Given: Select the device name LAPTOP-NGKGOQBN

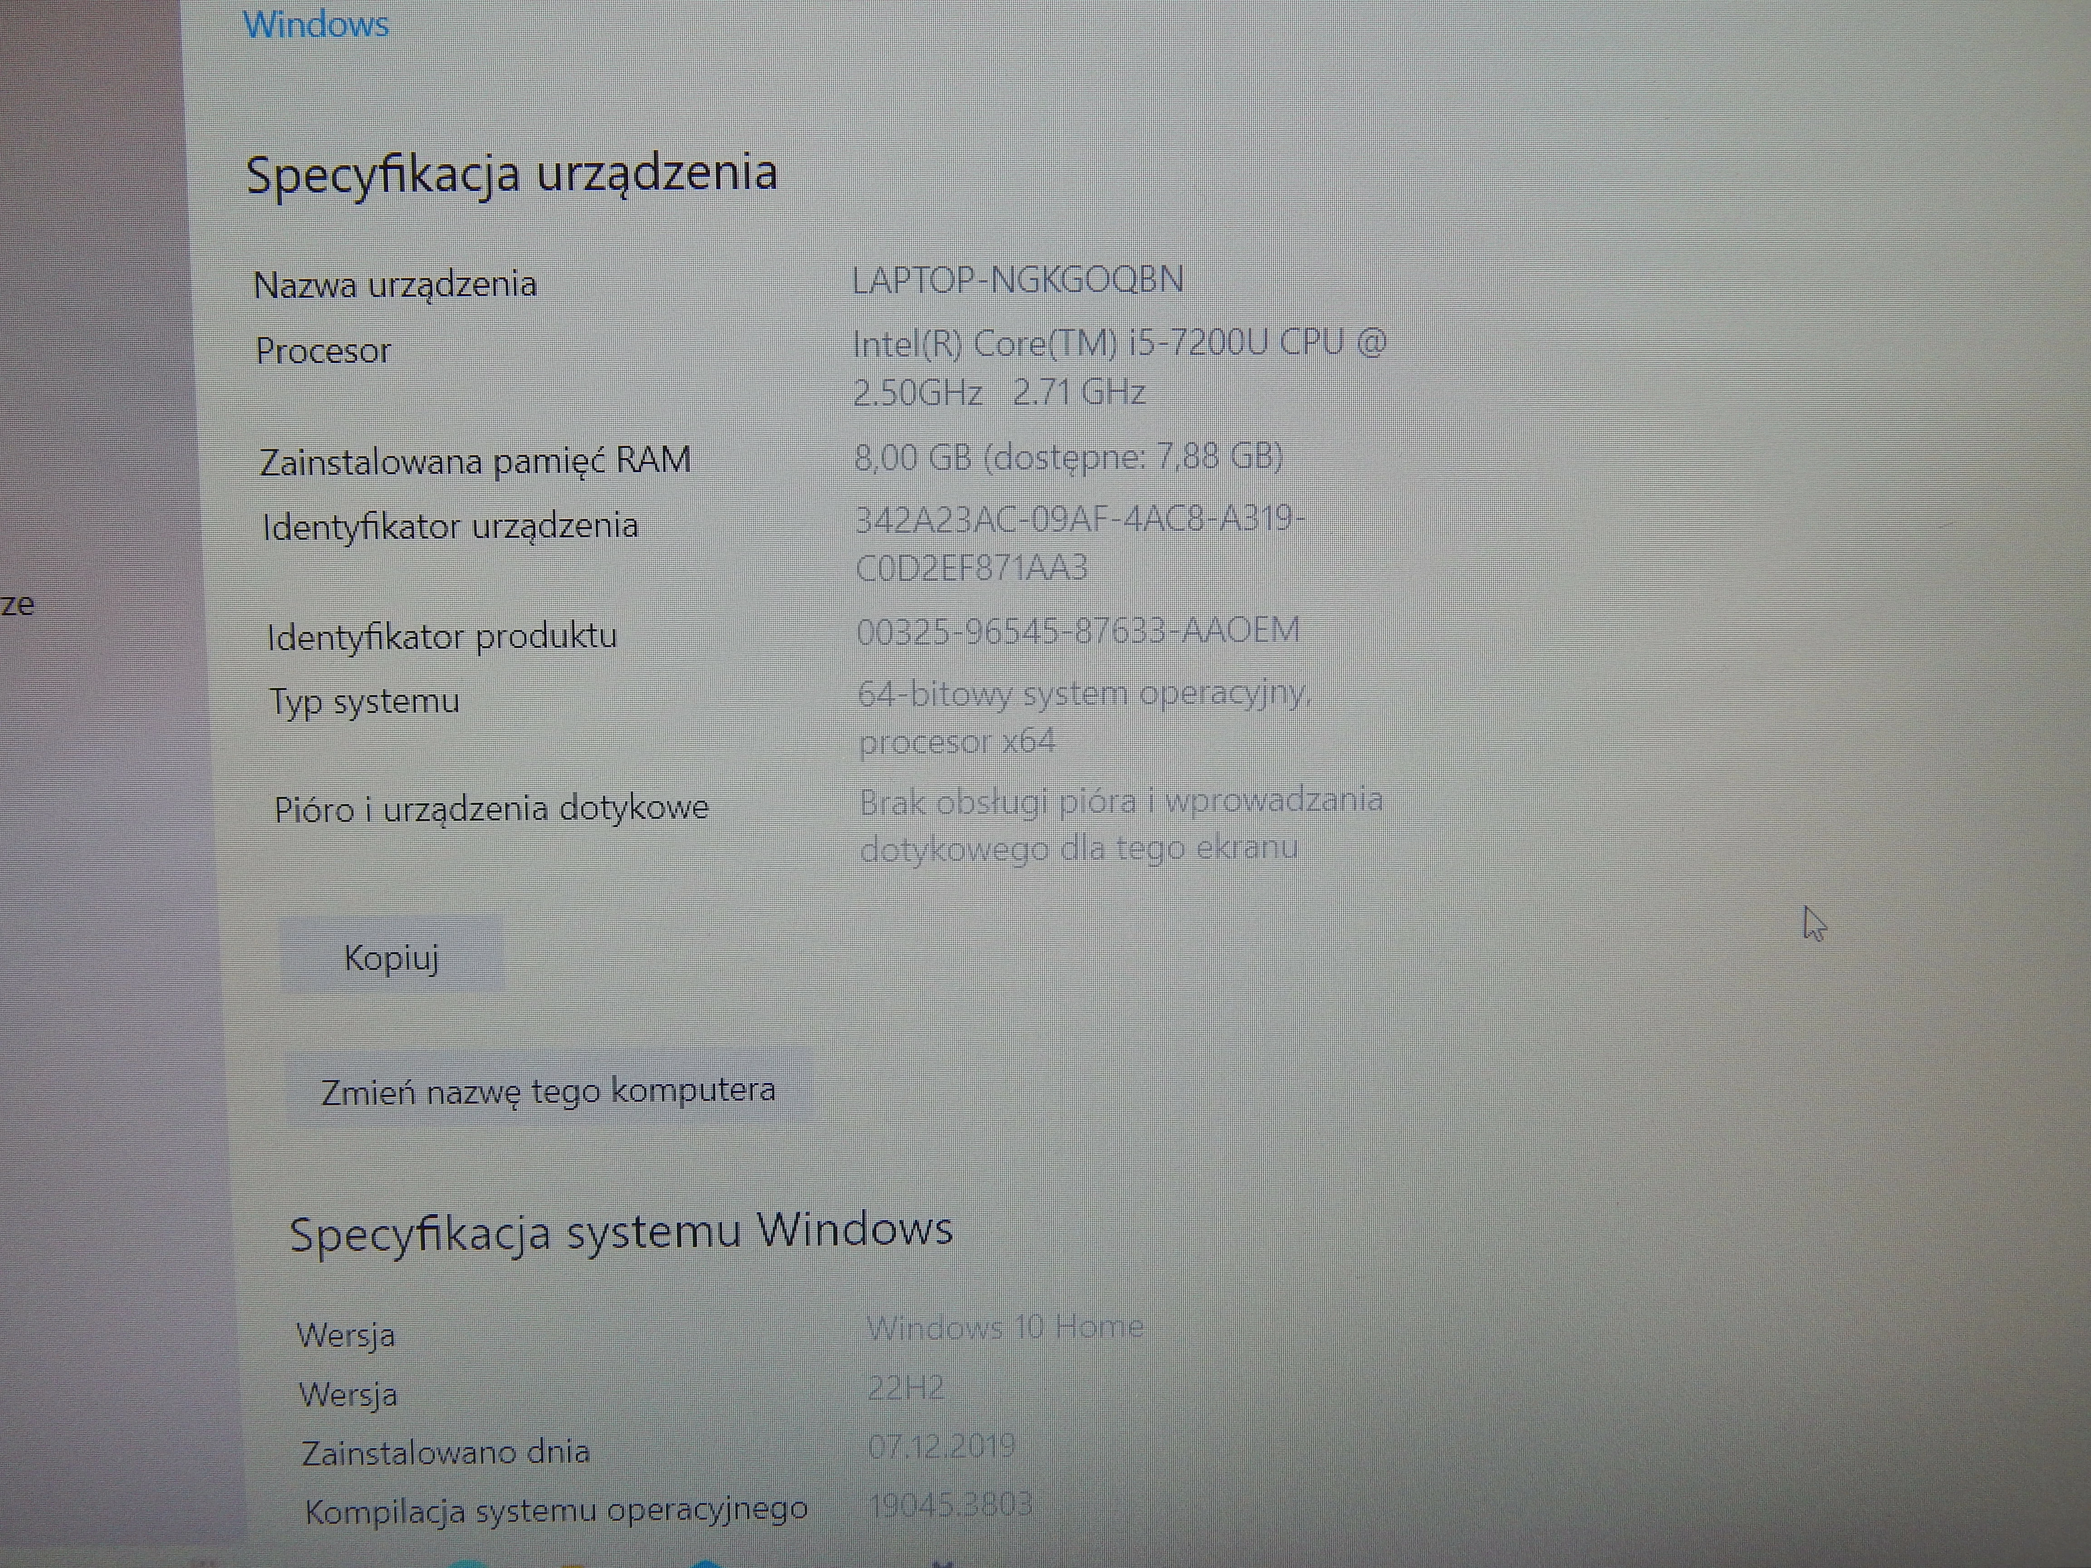Looking at the screenshot, I should 1018,279.
